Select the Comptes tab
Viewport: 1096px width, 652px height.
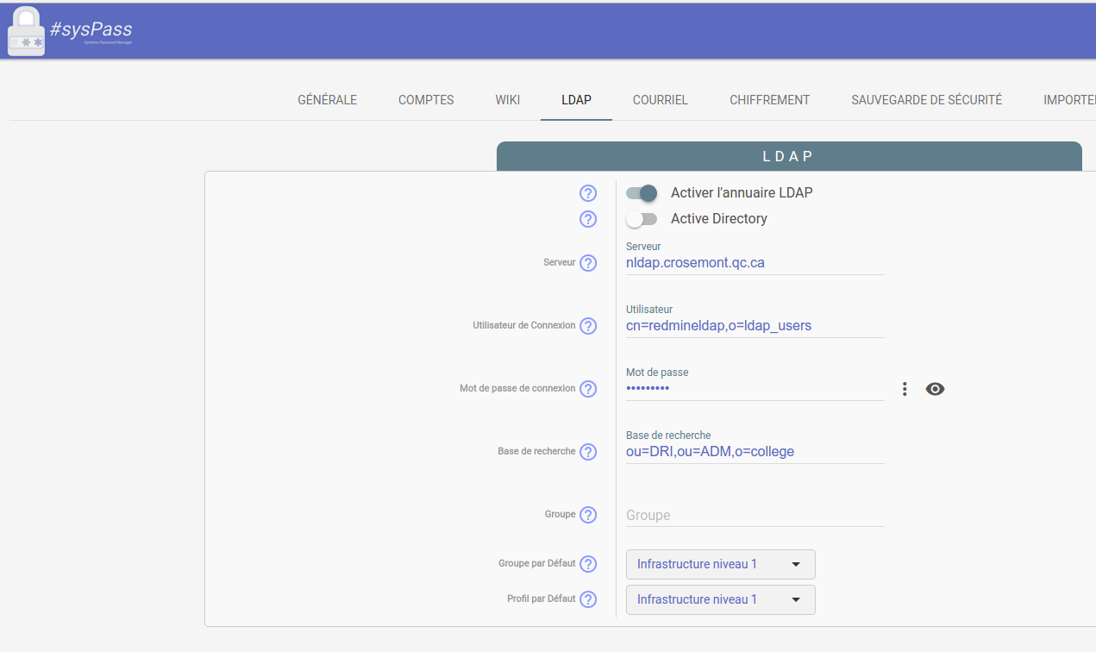(426, 100)
